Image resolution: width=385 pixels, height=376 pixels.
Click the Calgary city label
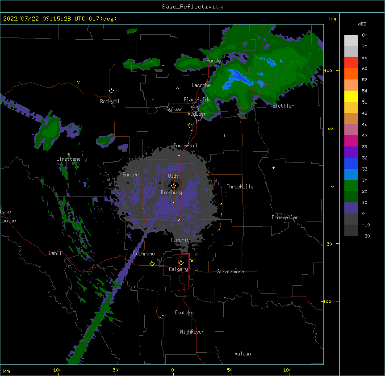coord(178,269)
